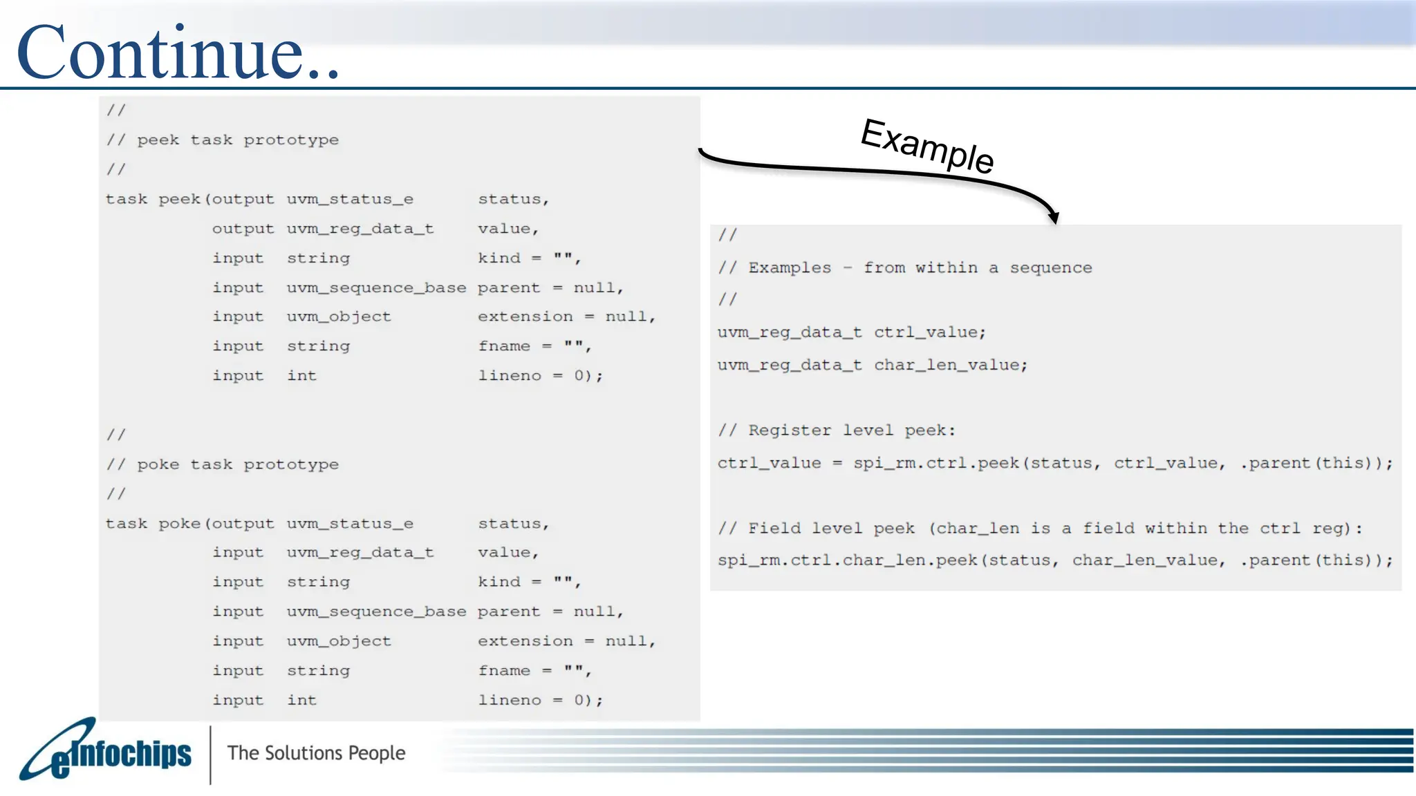The width and height of the screenshot is (1416, 796).
Task: Click 'output uvm_reg_data_t value,' in peek prototype
Action: (x=375, y=229)
